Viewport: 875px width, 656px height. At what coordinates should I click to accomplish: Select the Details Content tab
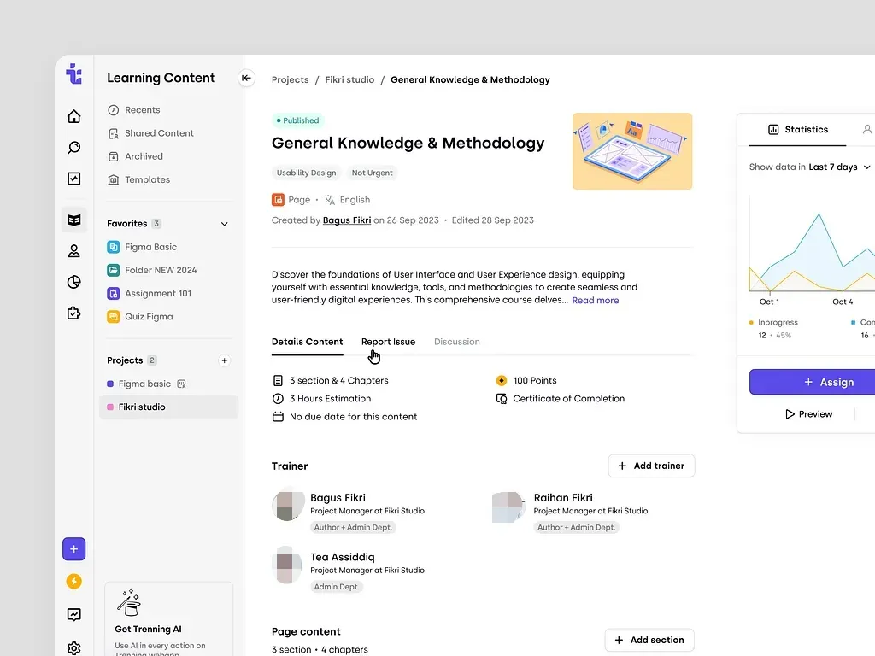(308, 342)
